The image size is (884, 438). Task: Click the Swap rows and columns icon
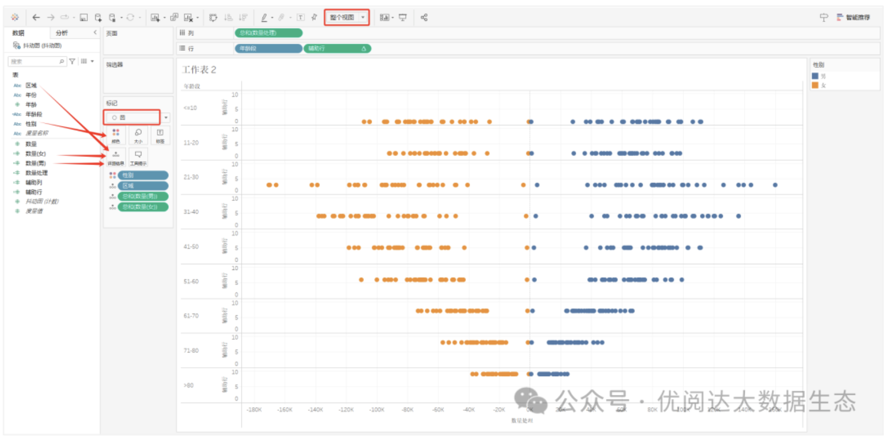[213, 18]
